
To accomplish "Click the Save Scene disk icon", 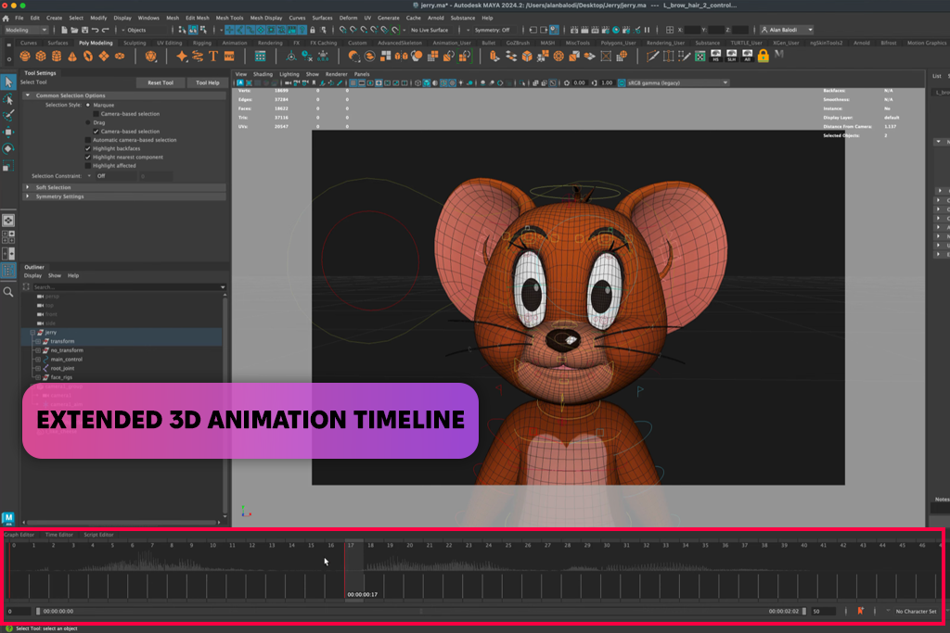I will [84, 30].
